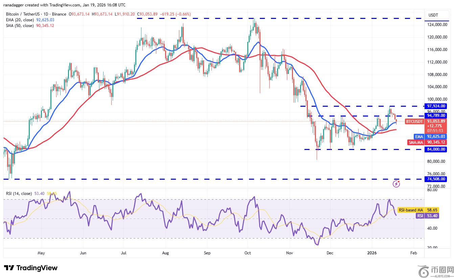Click the TradingView logo at bottom left
The image size is (454, 278).
31,268
